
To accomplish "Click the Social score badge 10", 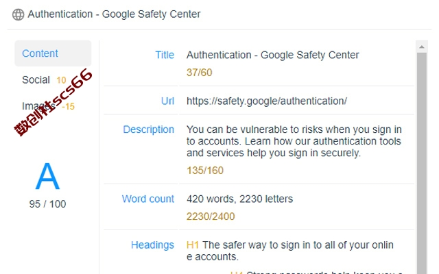I will point(61,81).
